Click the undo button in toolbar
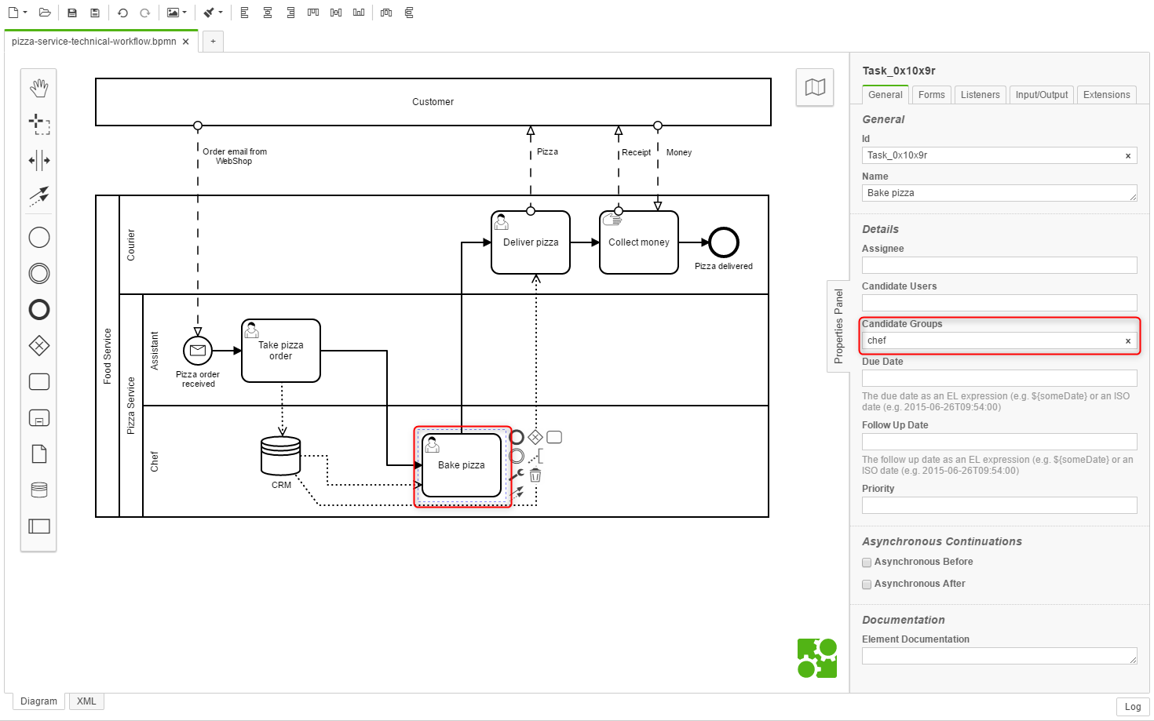This screenshot has width=1154, height=721. (x=122, y=13)
